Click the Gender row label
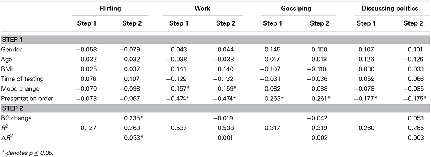Screen dimensions: 431x157 pos(10,49)
